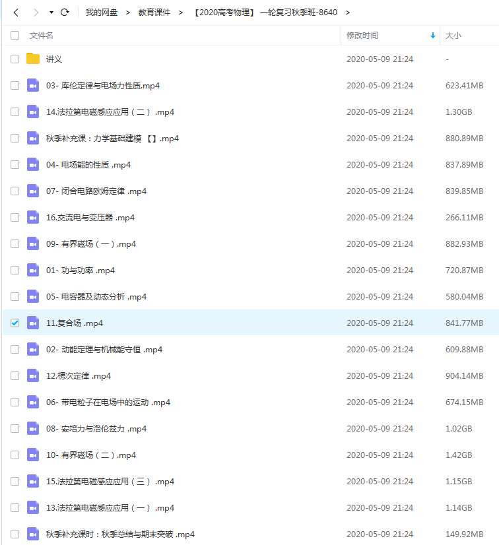Click video icon of 秋季补充课：力学基础建模 file
The width and height of the screenshot is (499, 545).
(x=33, y=138)
